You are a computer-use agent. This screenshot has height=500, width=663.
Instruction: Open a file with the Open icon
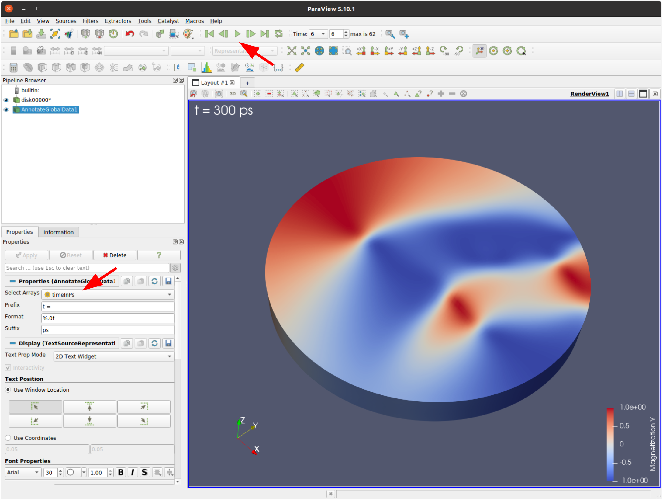point(13,34)
